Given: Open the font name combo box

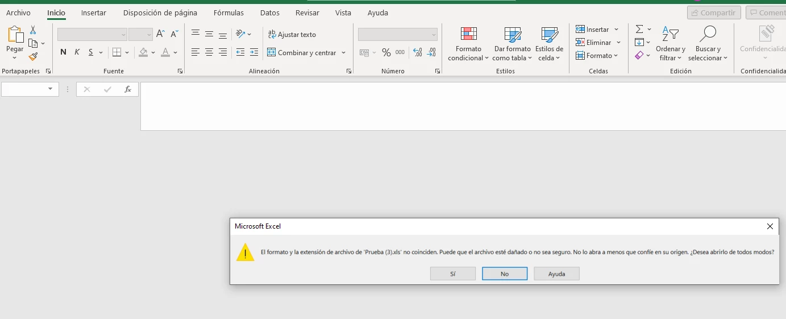Looking at the screenshot, I should (92, 35).
